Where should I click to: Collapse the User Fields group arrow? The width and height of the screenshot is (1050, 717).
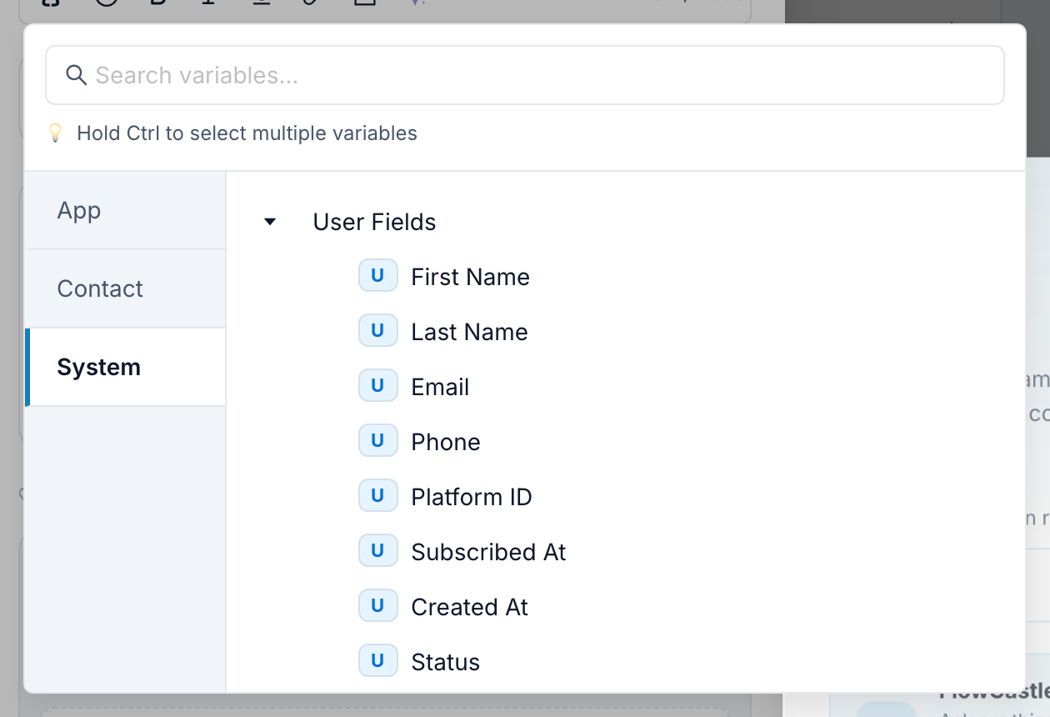269,222
